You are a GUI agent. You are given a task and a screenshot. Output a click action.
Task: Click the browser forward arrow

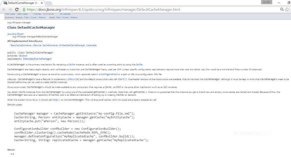pos(10,9)
